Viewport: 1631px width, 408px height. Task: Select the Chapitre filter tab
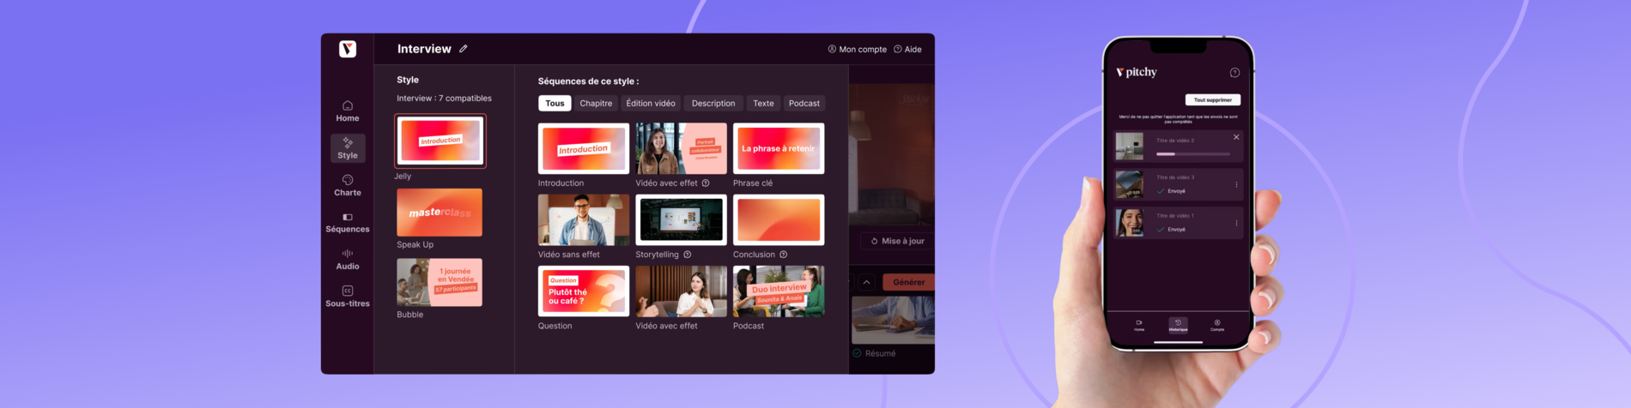[x=596, y=103]
